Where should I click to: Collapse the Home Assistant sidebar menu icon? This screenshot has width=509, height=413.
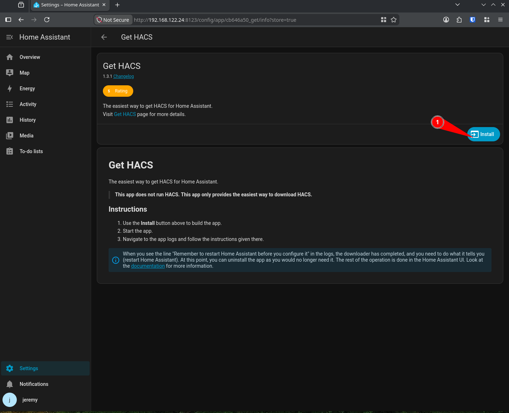tap(10, 37)
